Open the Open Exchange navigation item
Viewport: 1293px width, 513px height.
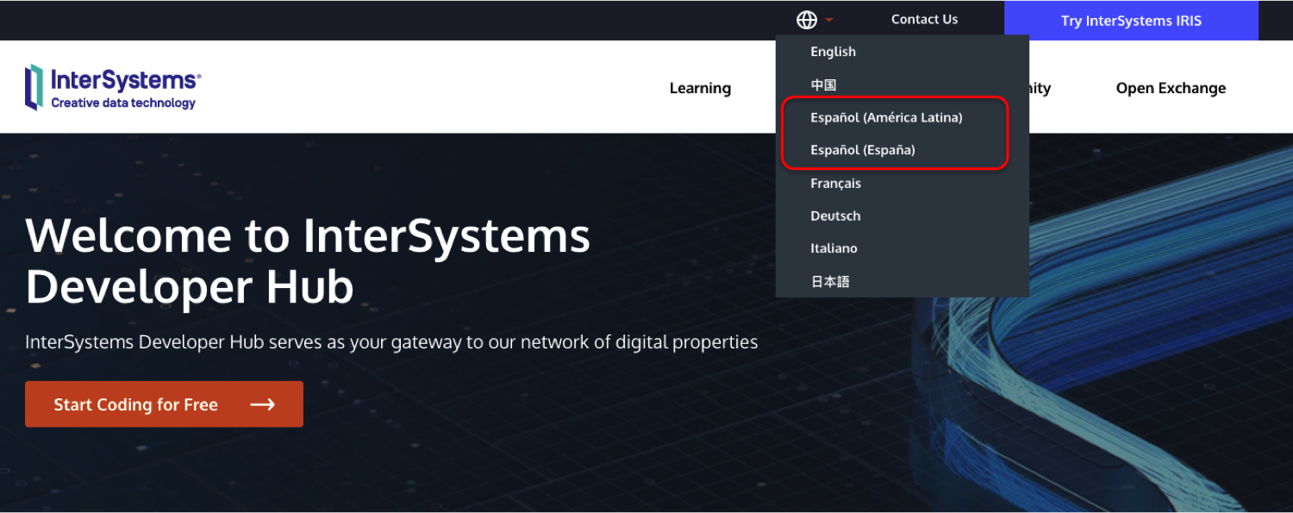(x=1171, y=88)
